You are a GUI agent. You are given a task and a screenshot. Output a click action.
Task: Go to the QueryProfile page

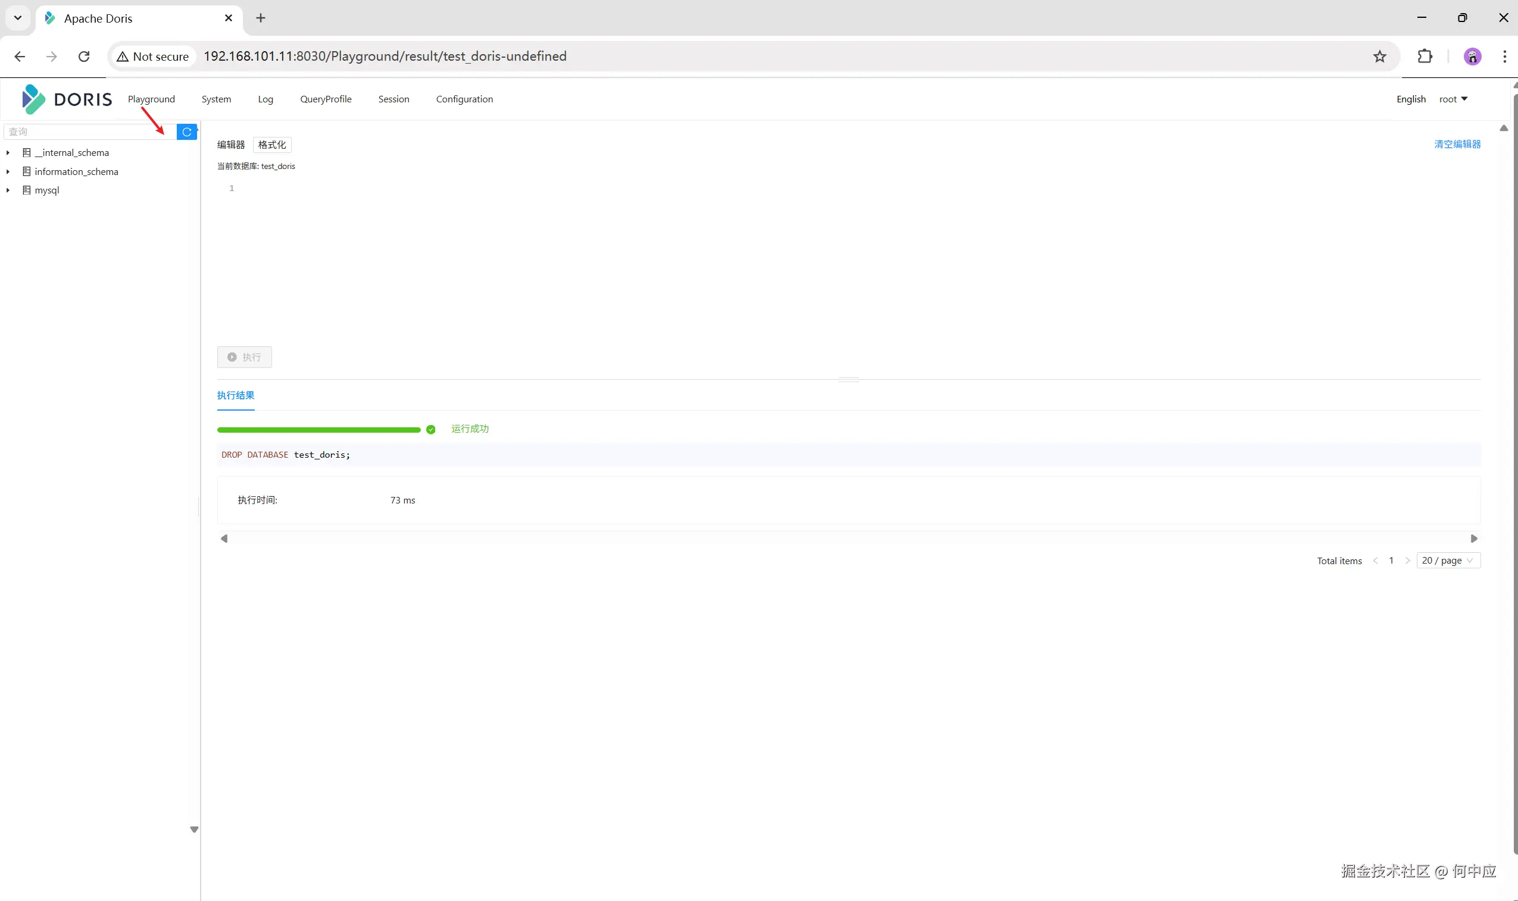[x=326, y=99]
